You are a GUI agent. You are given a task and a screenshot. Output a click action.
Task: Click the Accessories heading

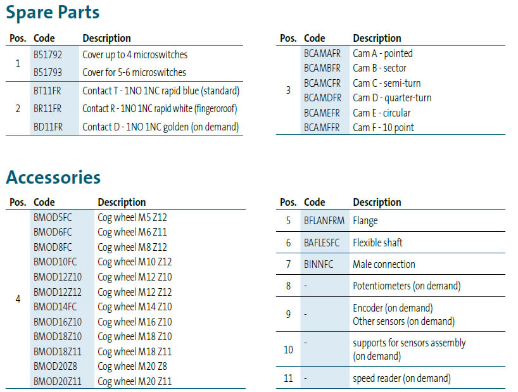53,177
